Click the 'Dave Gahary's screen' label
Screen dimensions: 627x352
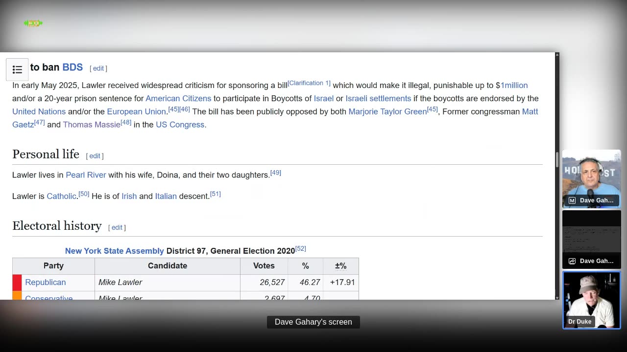(x=313, y=322)
